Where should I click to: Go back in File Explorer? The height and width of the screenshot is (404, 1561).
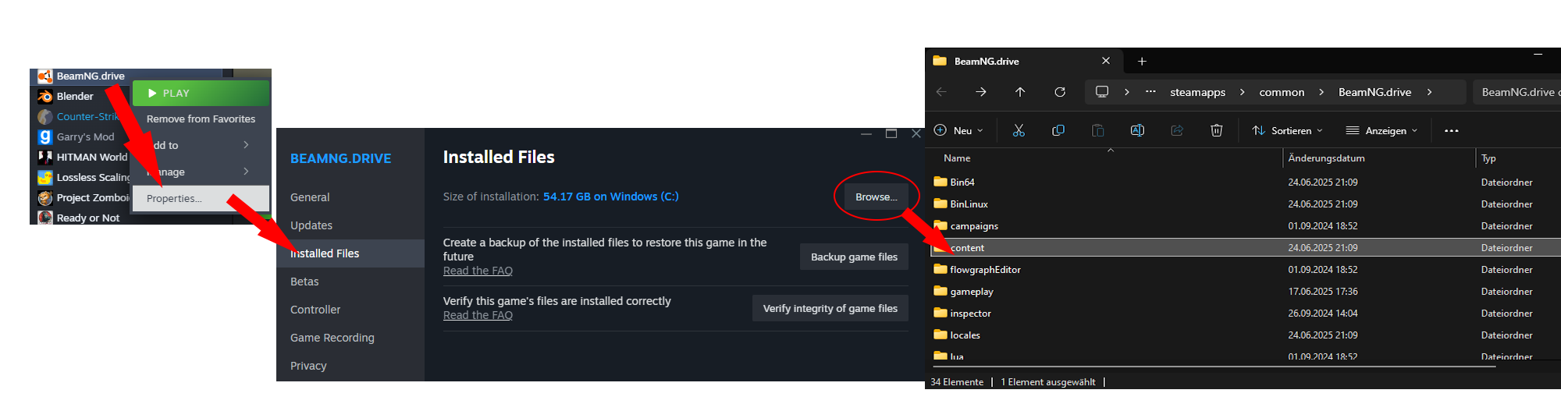click(941, 92)
